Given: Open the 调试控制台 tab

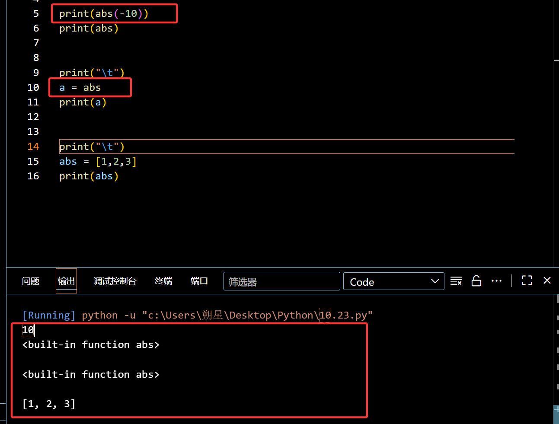Looking at the screenshot, I should click(x=115, y=281).
